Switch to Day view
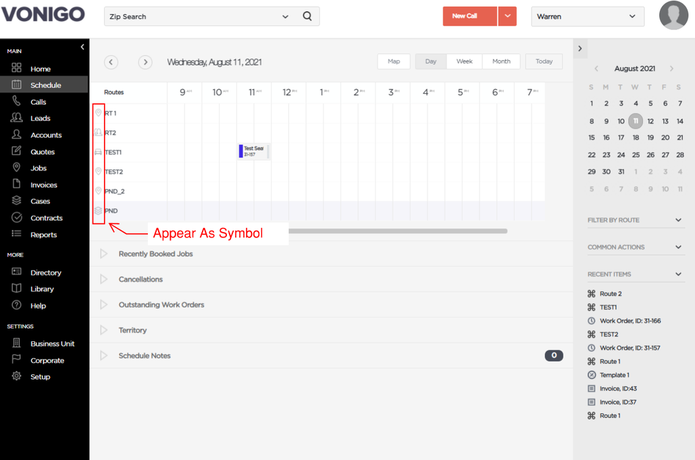The height and width of the screenshot is (460, 695). (431, 61)
